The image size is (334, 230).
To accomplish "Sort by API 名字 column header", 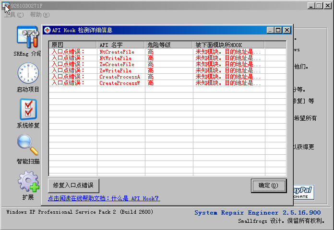I will click(120, 45).
